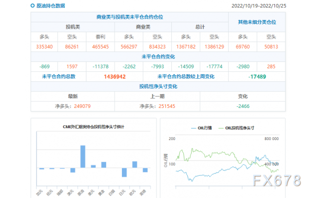
Task: Click the CME外汇期货持仓投机性净头寸统计 chart title
Action: 93,127
